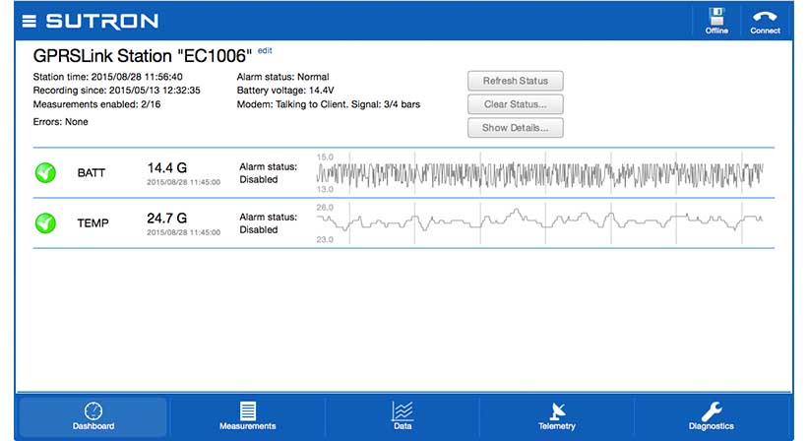Click the BATT voltage trend graph

click(x=540, y=173)
